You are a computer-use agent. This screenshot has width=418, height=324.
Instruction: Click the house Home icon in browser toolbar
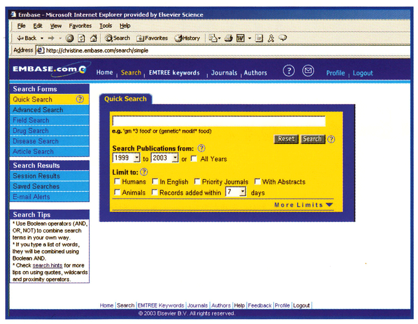click(x=93, y=38)
